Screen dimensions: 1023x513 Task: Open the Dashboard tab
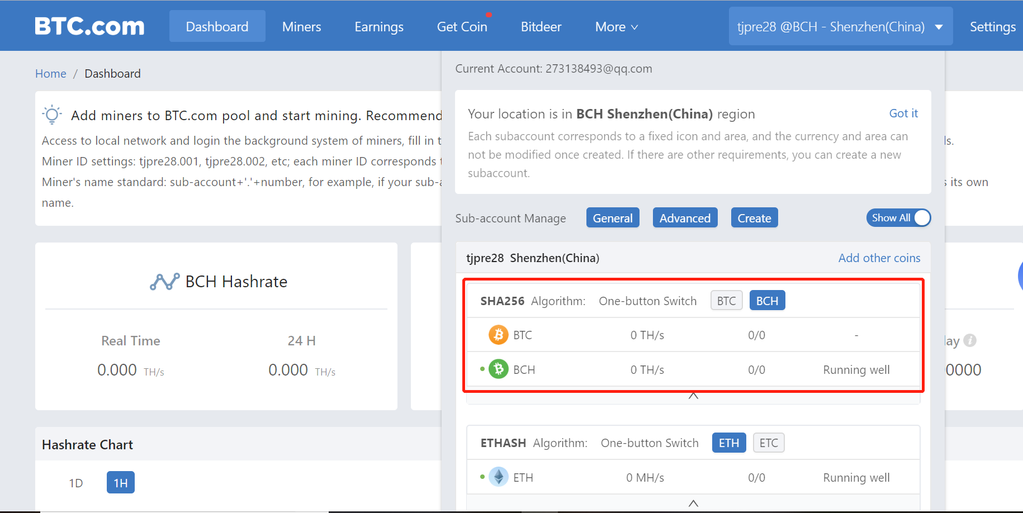217,26
